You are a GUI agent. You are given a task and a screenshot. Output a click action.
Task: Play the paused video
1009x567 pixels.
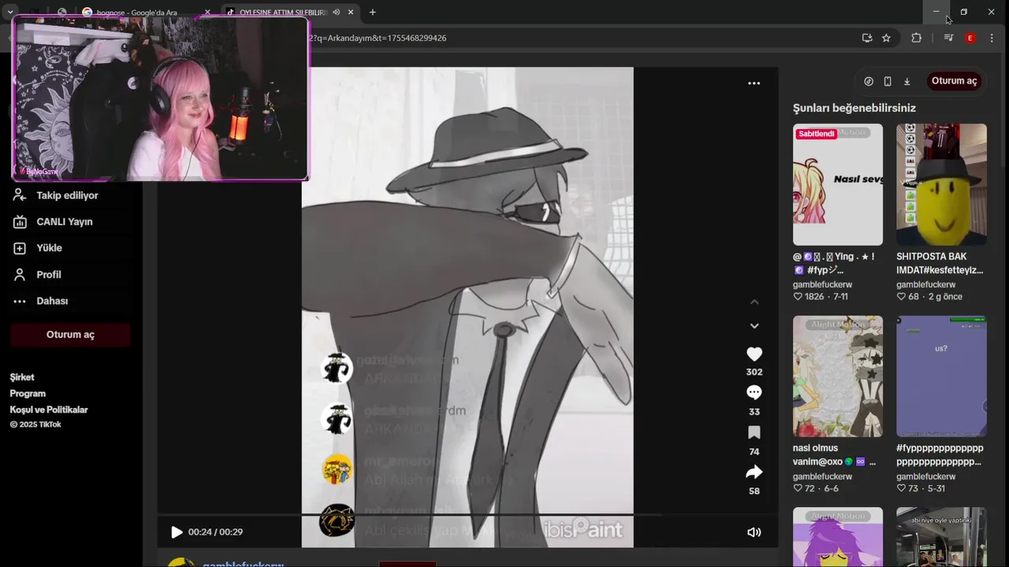click(x=177, y=532)
